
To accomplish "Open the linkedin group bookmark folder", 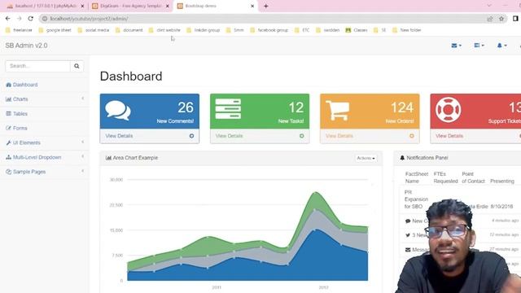I will (x=204, y=30).
